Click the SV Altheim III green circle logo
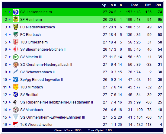This screenshot has height=134, width=166. click(16, 57)
